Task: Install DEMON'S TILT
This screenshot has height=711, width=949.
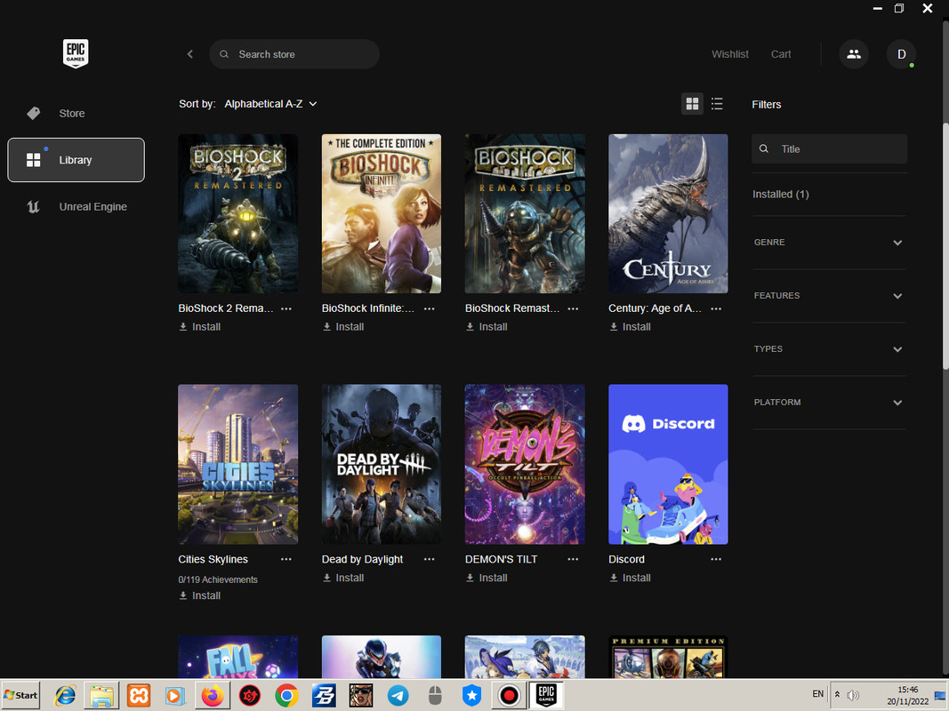Action: point(487,578)
